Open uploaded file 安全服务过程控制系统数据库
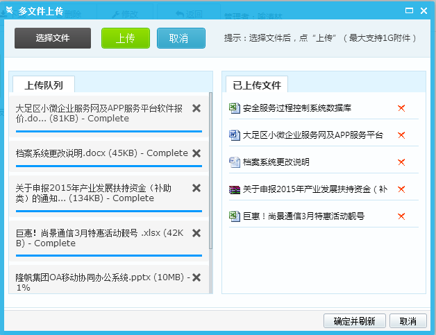The image size is (436, 335). tap(297, 108)
